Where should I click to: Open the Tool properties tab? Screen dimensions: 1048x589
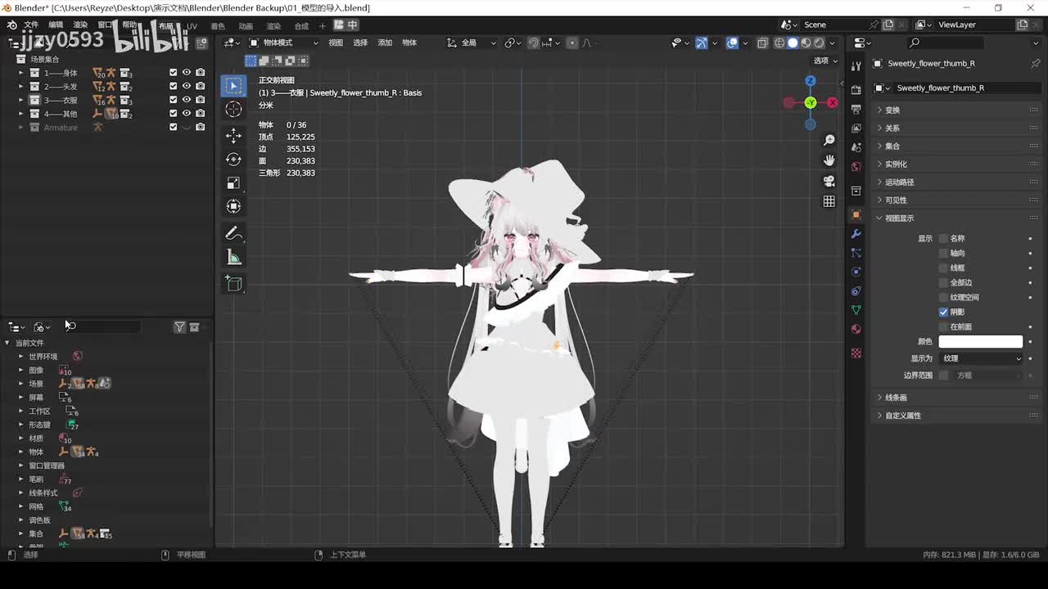coord(856,66)
